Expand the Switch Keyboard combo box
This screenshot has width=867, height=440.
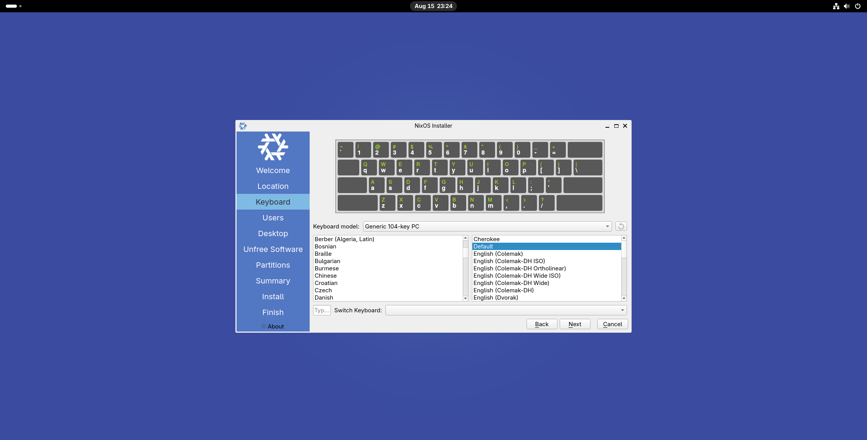(x=506, y=310)
